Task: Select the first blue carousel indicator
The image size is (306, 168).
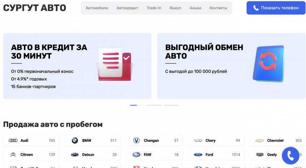Action: click(133, 105)
